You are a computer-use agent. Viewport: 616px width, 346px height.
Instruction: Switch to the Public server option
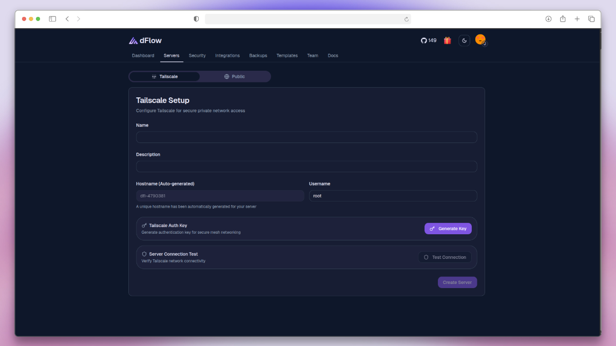235,76
